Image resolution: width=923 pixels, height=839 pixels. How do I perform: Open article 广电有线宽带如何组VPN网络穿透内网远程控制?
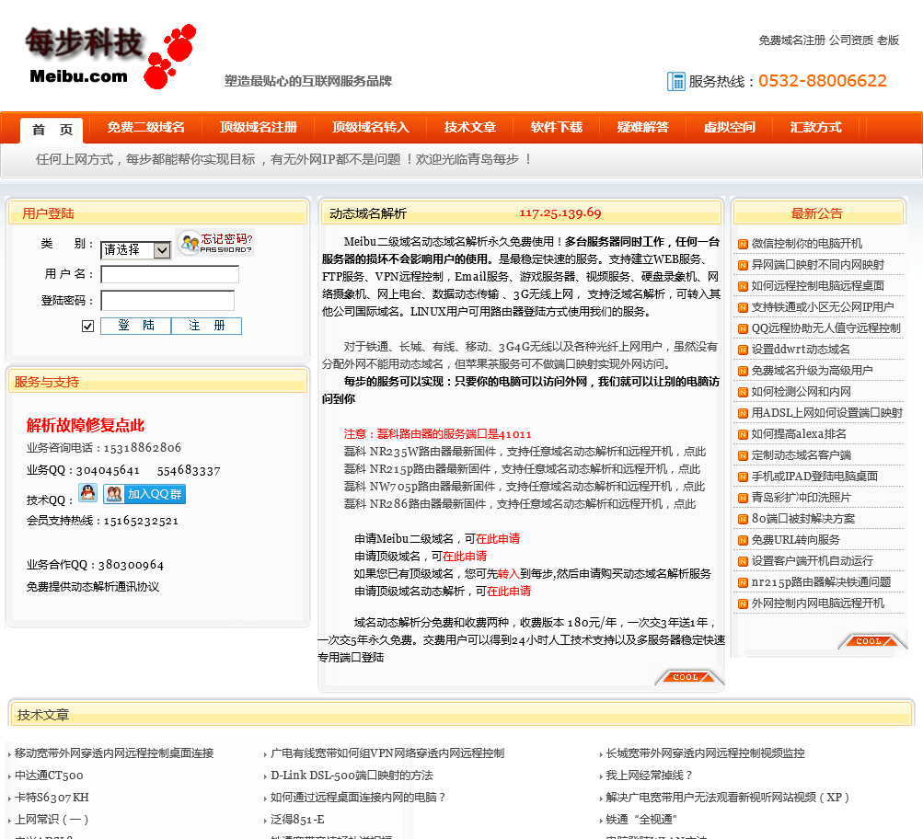[x=387, y=753]
